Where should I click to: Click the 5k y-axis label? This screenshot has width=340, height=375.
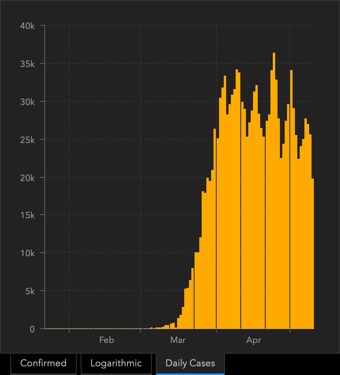tap(30, 291)
